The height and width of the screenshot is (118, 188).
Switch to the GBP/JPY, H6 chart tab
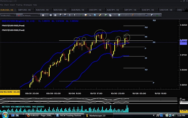132,10
